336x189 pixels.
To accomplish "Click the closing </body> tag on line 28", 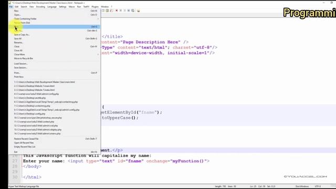I will [x=33, y=166].
